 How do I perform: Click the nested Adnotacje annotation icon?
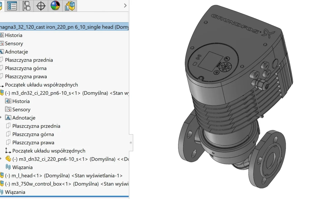pyautogui.click(x=8, y=118)
